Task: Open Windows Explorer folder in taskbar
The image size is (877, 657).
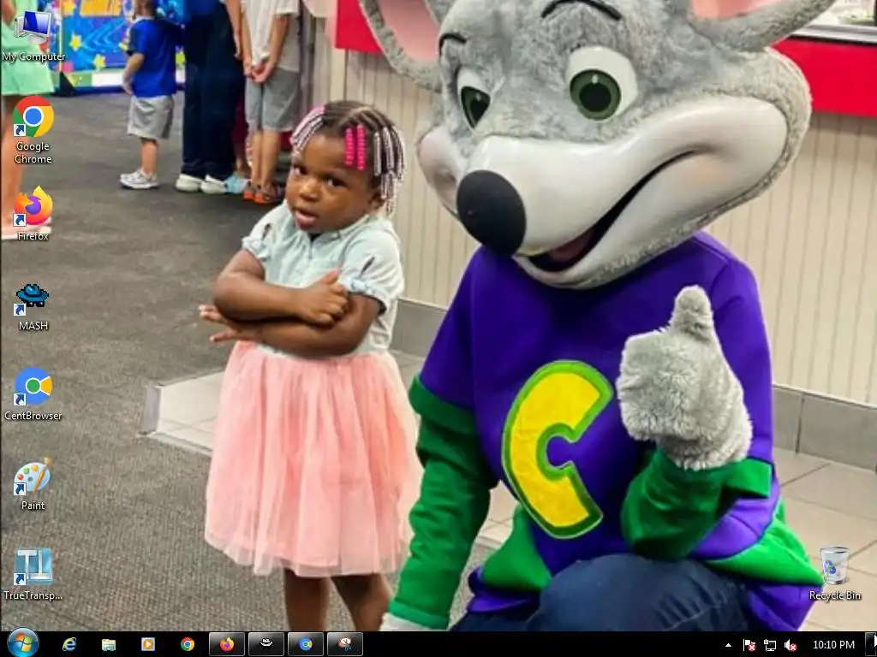Action: 109,644
